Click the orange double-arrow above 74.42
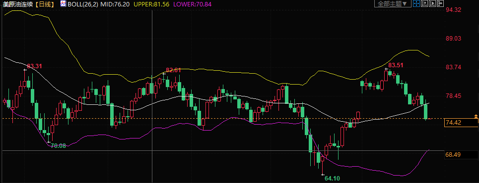This screenshot has height=183, width=479. pyautogui.click(x=476, y=116)
